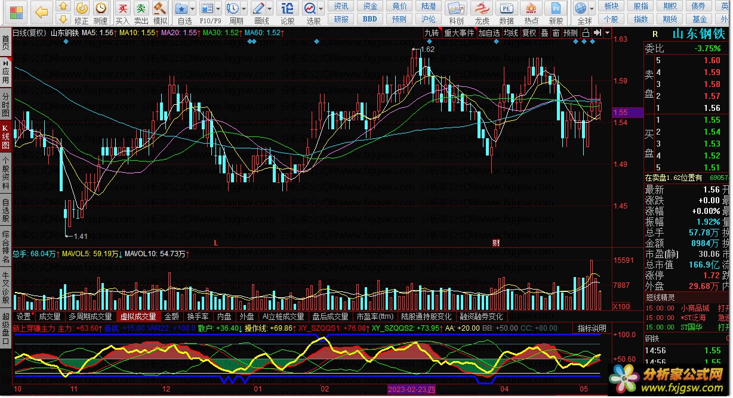Switch to the 多周期成交量 tab
The image size is (733, 398).
(90, 316)
